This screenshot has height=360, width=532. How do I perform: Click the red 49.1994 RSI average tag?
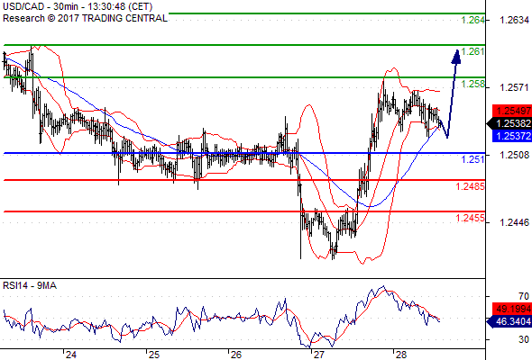(x=512, y=309)
